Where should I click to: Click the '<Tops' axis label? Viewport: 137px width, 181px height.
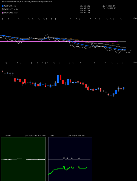[x=135, y=18]
